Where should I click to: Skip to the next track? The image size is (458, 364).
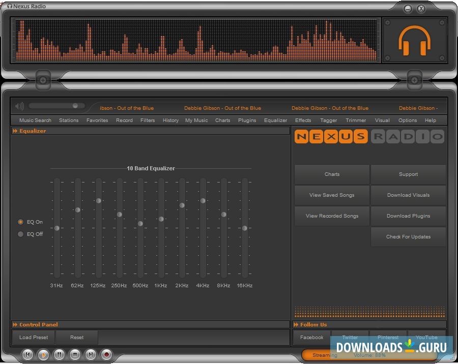click(91, 354)
